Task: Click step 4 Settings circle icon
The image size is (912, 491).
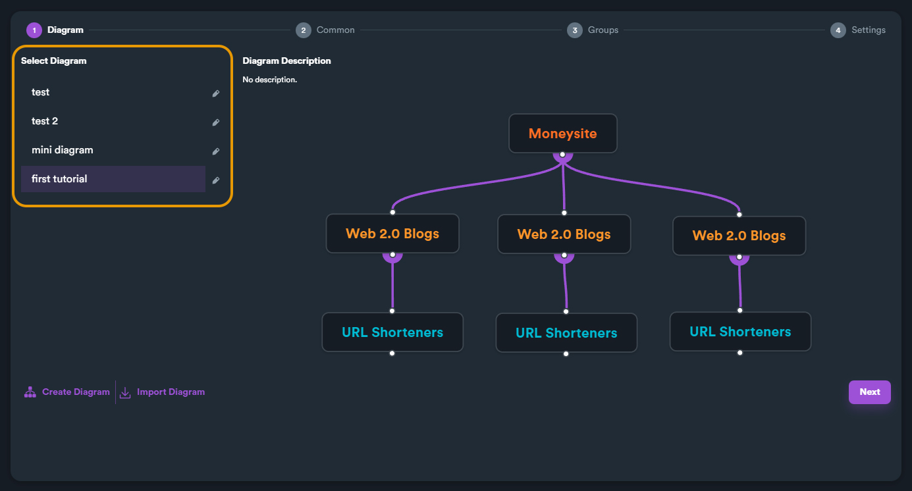Action: (838, 30)
